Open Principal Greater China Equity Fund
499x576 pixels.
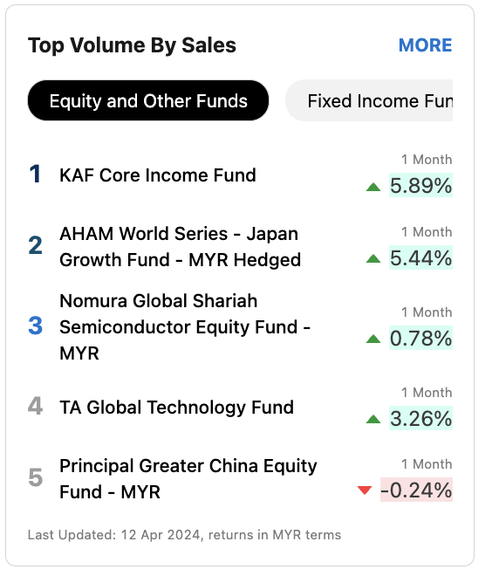[188, 478]
